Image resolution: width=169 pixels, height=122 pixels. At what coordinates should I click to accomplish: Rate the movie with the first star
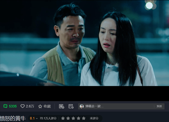[63, 118]
